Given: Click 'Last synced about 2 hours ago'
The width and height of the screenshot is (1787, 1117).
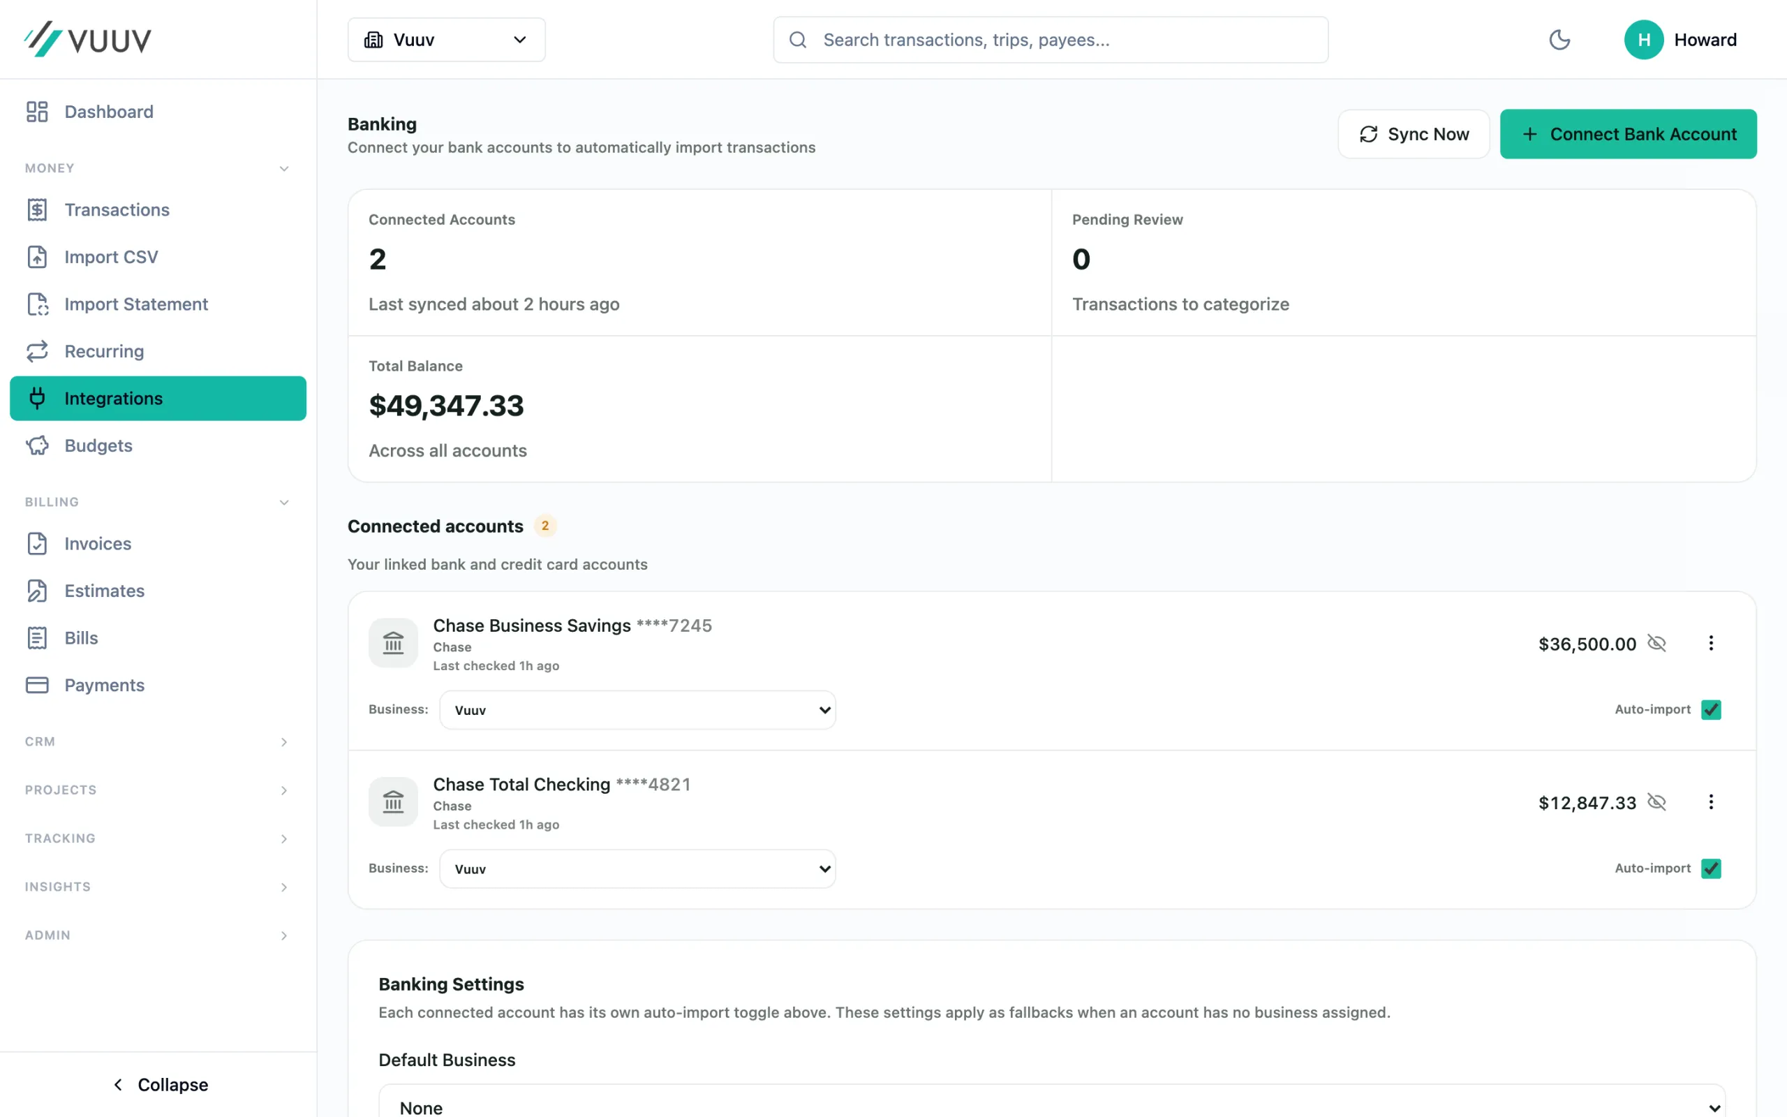Looking at the screenshot, I should point(494,304).
